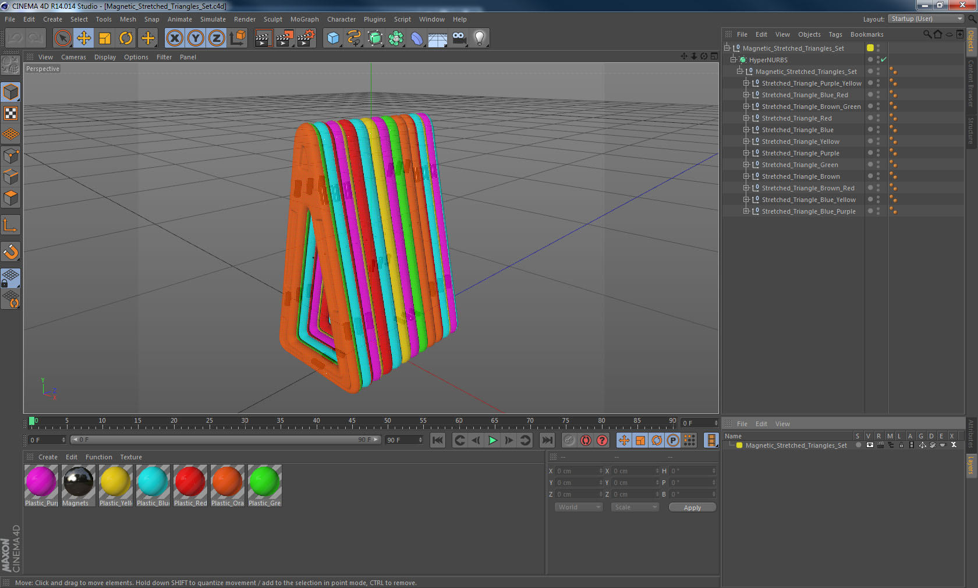
Task: Enable Polygons mode in left toolbar
Action: (x=11, y=198)
